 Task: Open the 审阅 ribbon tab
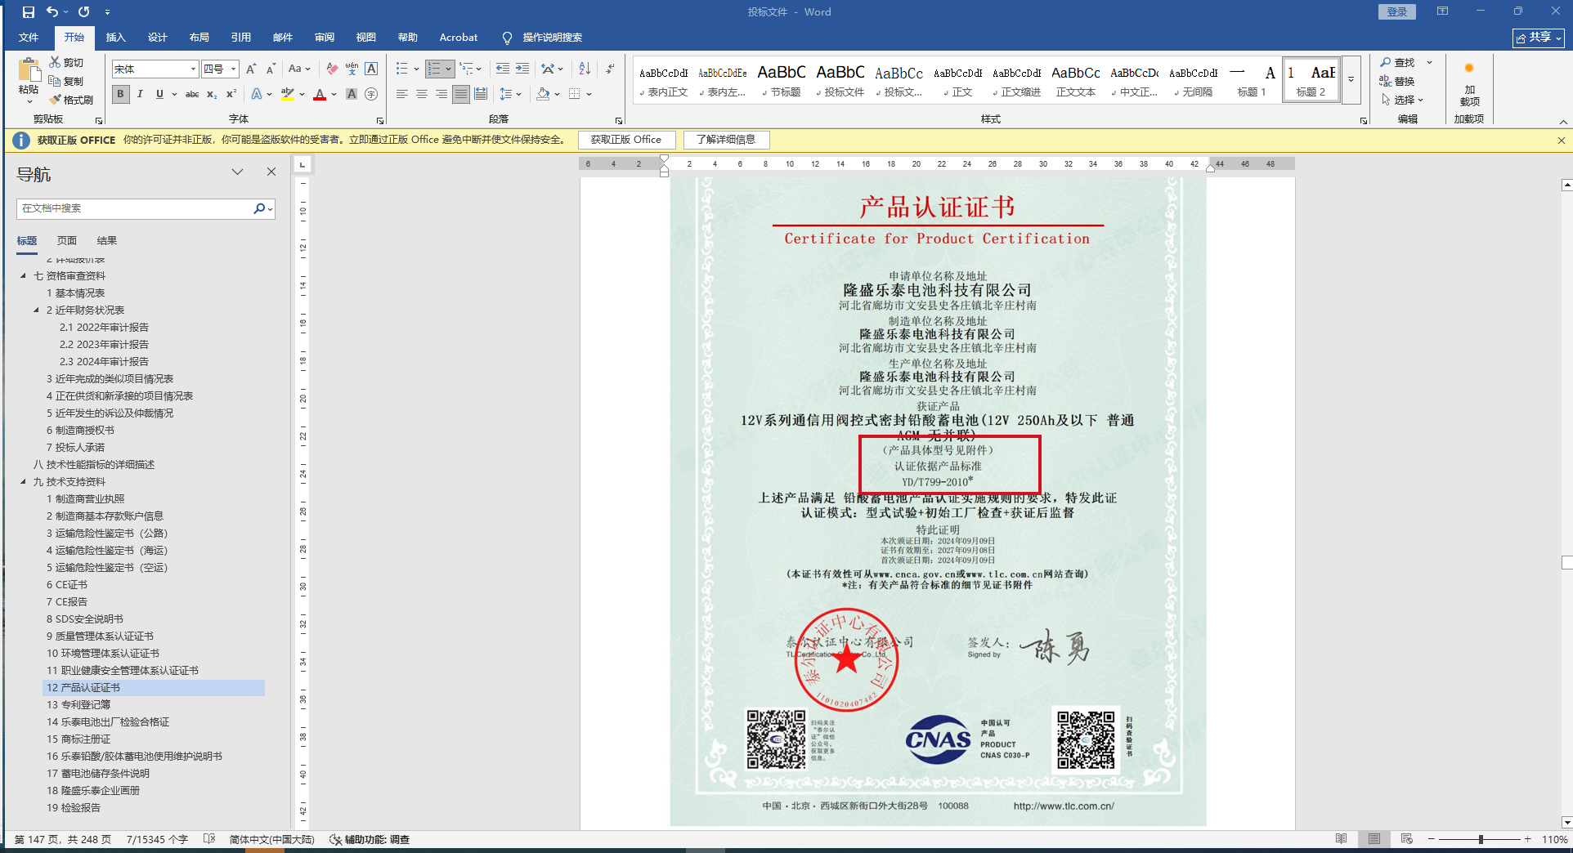(x=325, y=38)
